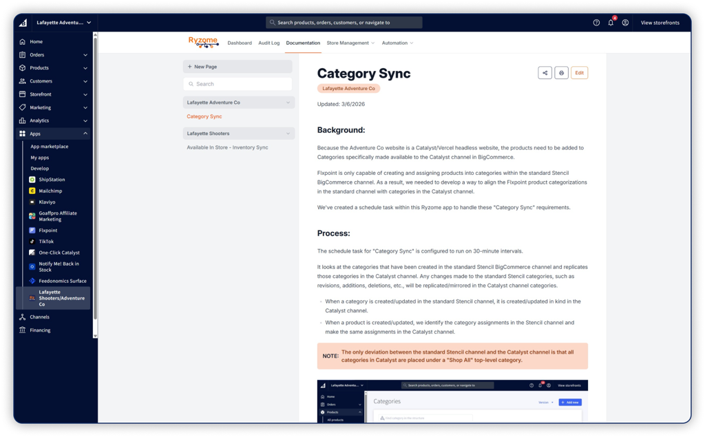Open the Mailchimp app

click(x=51, y=191)
